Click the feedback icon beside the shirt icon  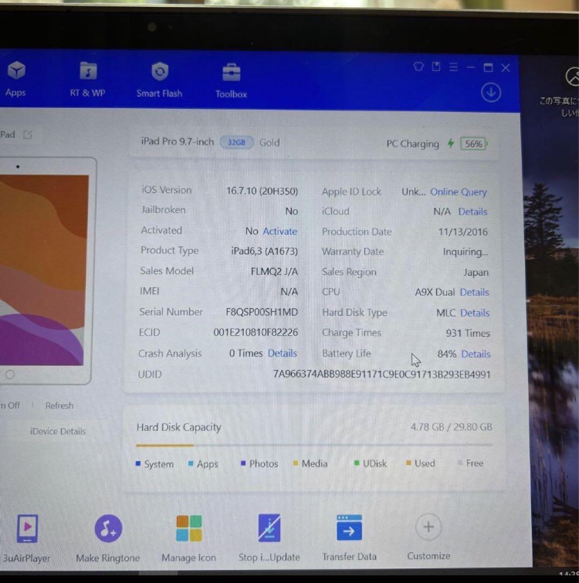click(x=436, y=67)
